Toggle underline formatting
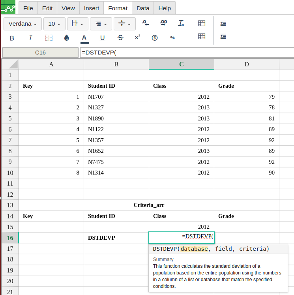 coord(103,38)
